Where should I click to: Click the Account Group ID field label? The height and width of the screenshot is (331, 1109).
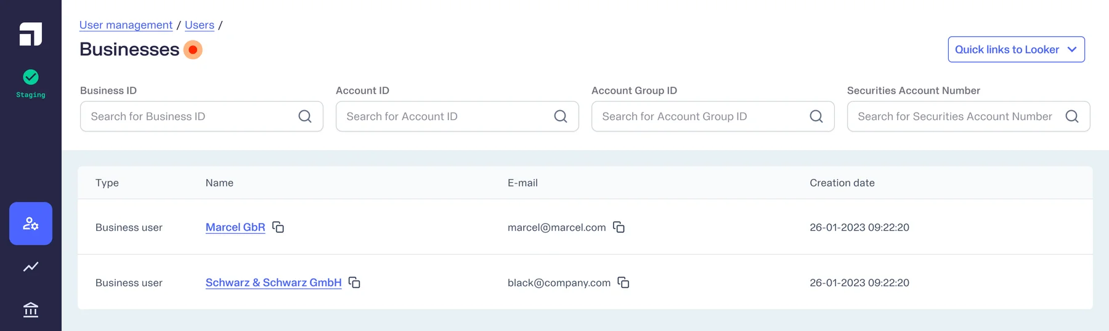[634, 90]
